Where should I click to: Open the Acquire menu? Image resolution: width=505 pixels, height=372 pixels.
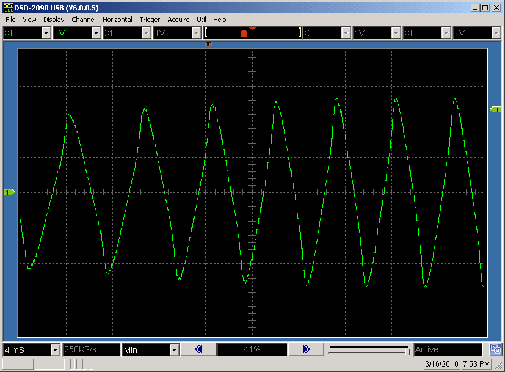coord(178,20)
